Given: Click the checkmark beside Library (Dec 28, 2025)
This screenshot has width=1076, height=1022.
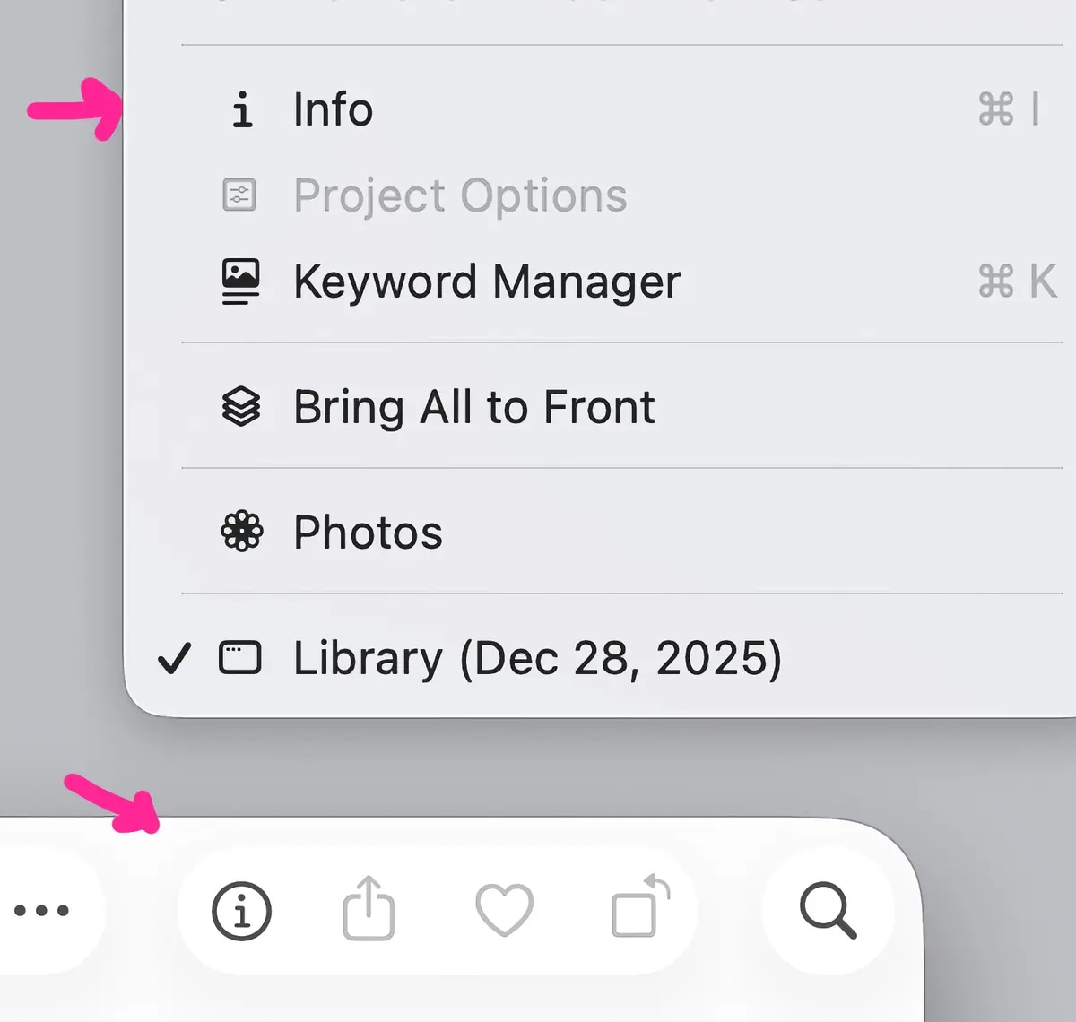Looking at the screenshot, I should tap(174, 657).
